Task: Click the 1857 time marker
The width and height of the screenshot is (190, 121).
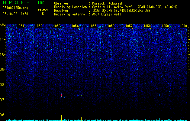Action: click(129, 26)
